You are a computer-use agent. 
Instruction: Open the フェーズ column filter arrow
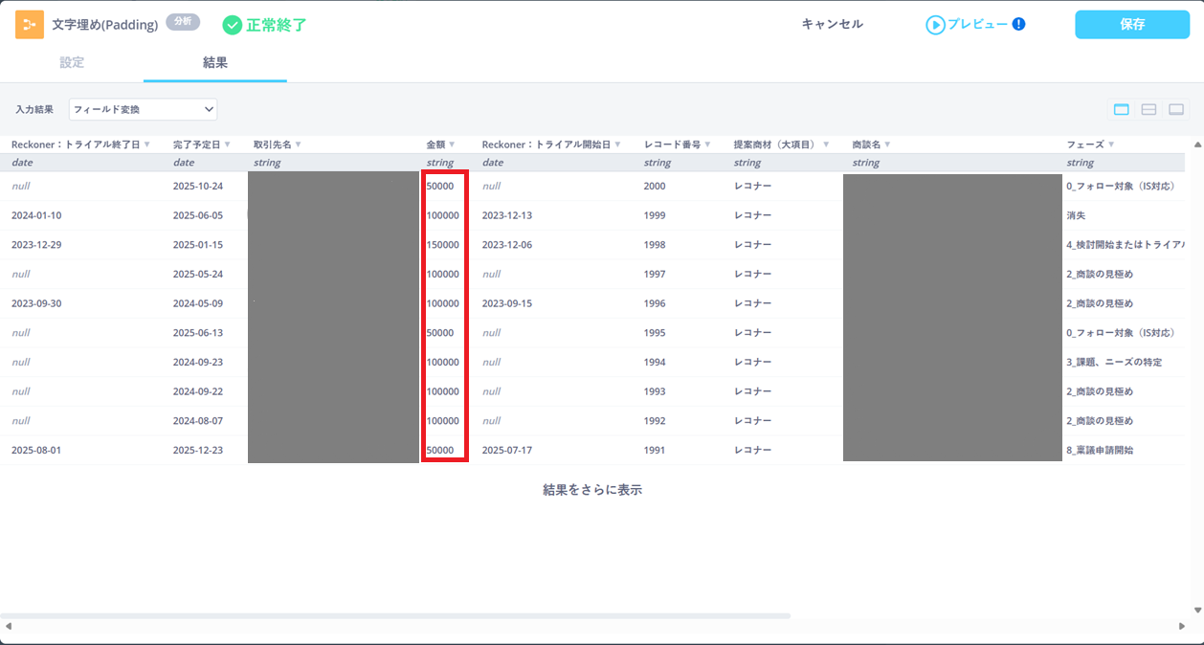(x=1110, y=145)
